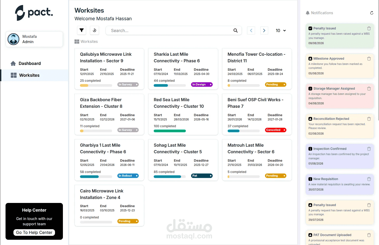This screenshot has height=245, width=379.
Task: Click the Milestone Approved warning icon
Action: pos(310,59)
